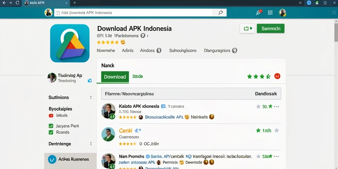Click the Neinkelis text
Screen dimensions: 338x169
pos(199,117)
